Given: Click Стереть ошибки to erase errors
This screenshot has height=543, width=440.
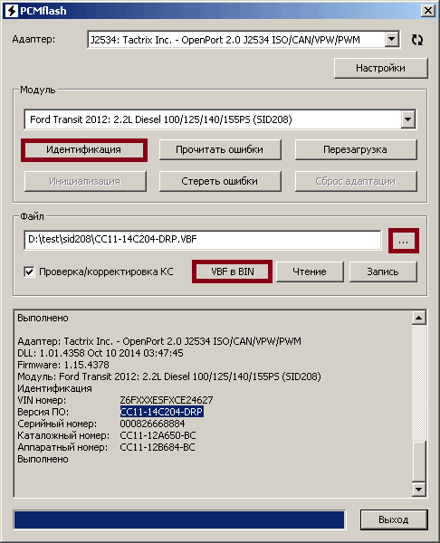Looking at the screenshot, I should pos(220,181).
